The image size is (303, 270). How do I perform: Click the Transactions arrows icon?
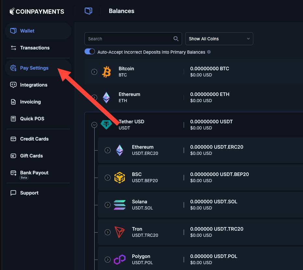tap(13, 48)
